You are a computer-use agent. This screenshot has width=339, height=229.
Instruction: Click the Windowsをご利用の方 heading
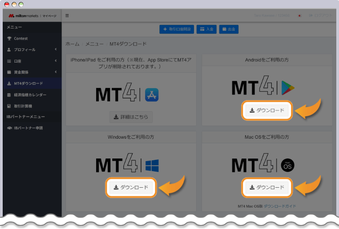click(x=131, y=137)
